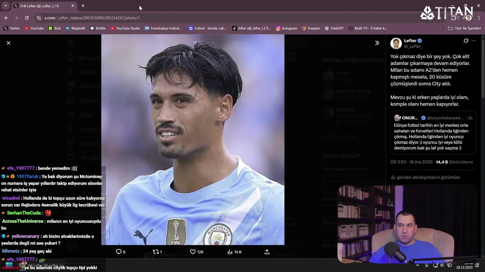Click the microphone icon in system tray
Screen dimensions: 485x272
427,265
